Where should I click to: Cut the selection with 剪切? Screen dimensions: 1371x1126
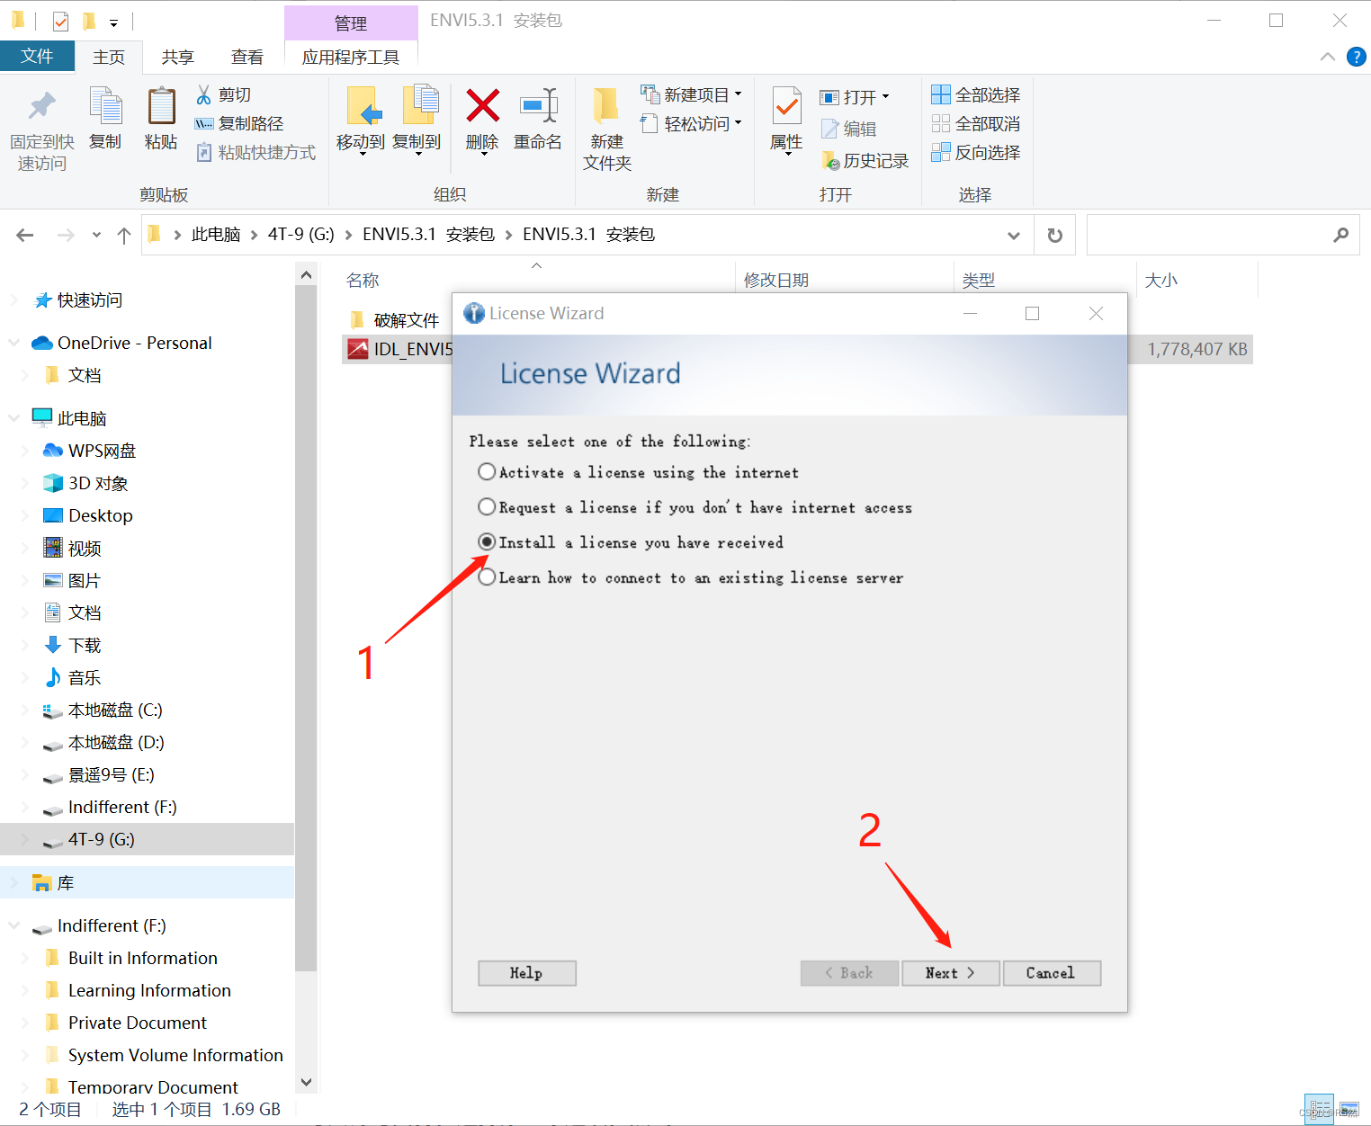click(224, 94)
